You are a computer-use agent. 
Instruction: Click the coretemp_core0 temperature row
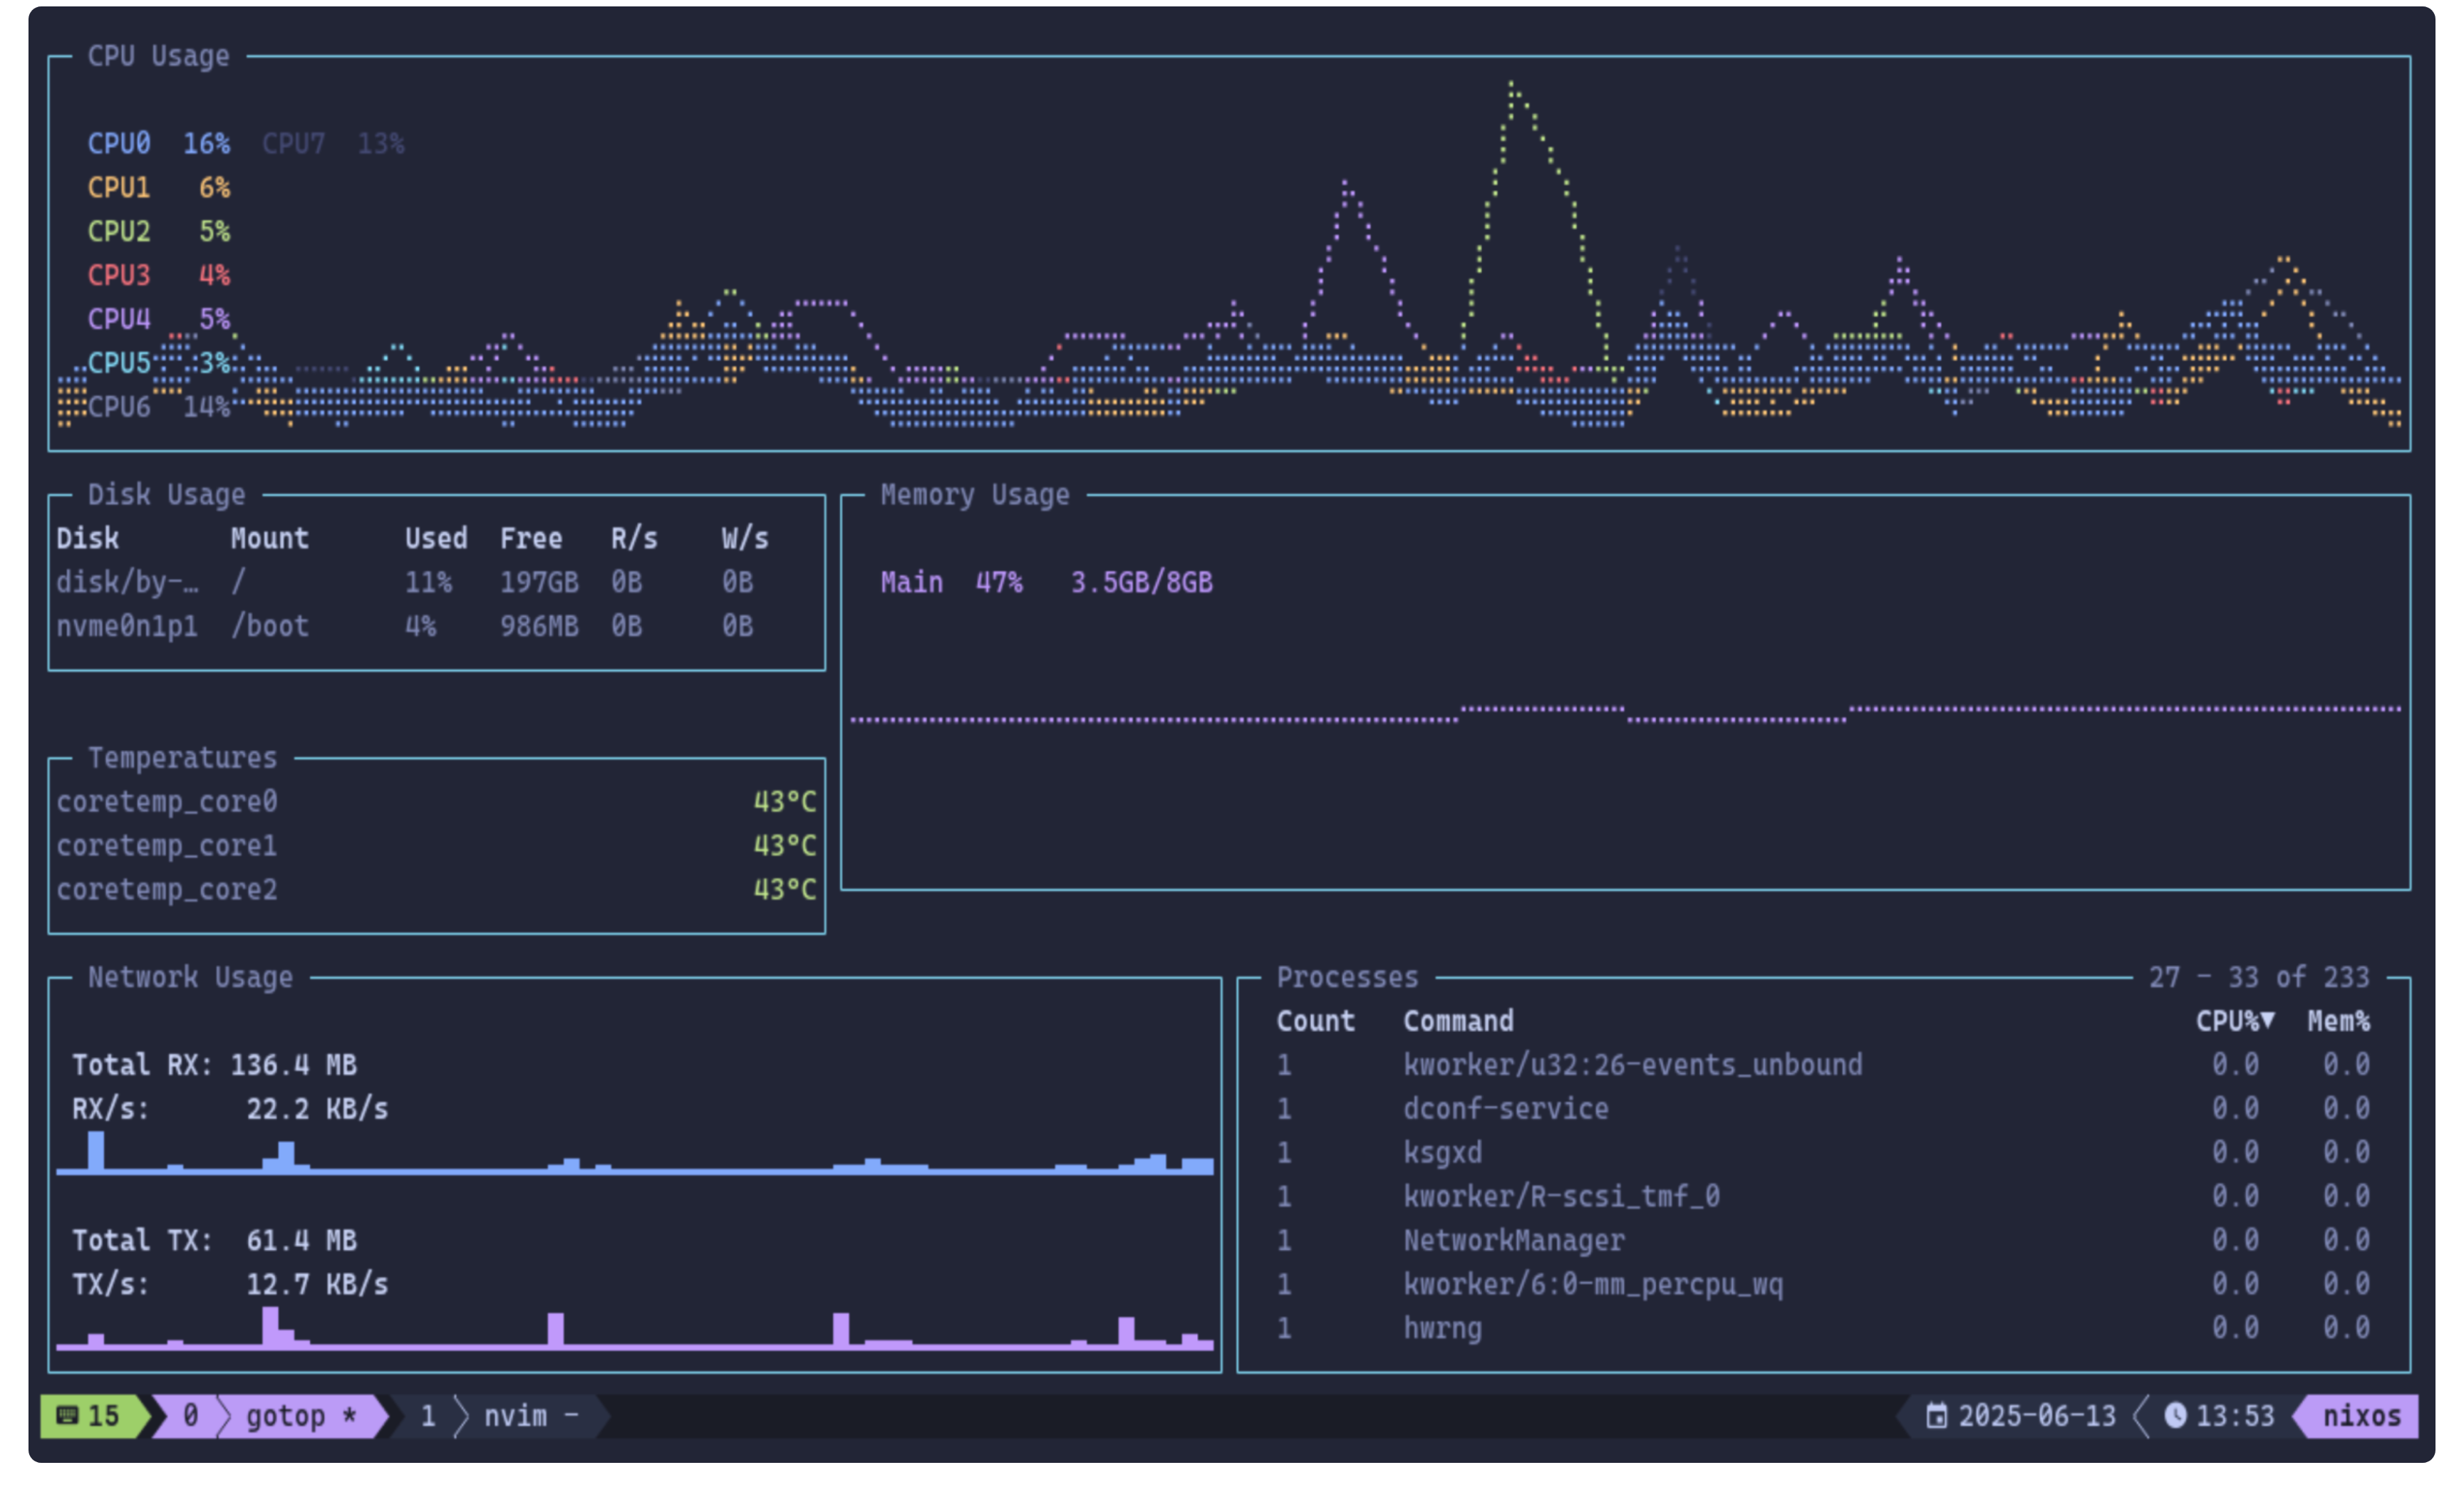coord(436,801)
